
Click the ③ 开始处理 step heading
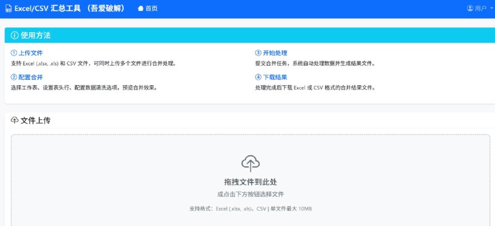pyautogui.click(x=271, y=53)
